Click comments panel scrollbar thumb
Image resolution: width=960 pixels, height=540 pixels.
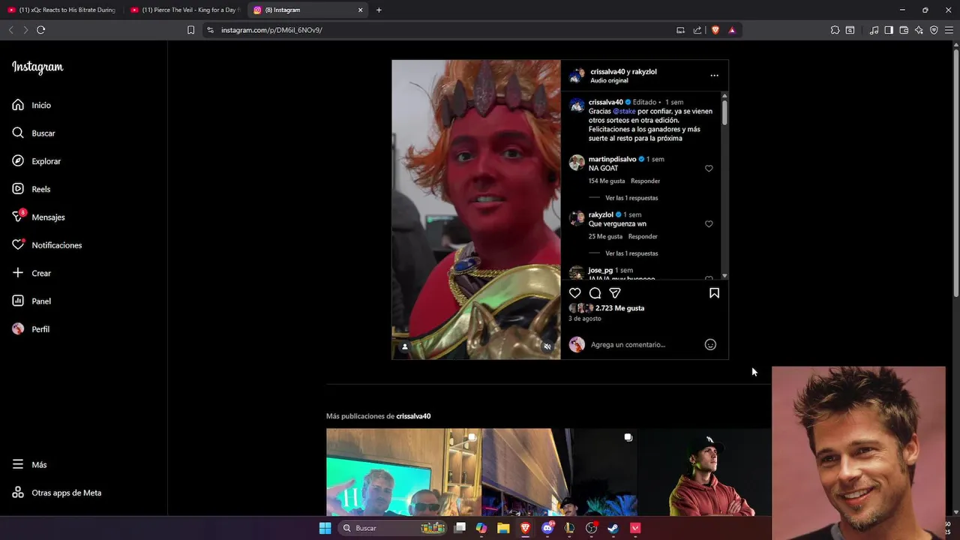point(724,112)
